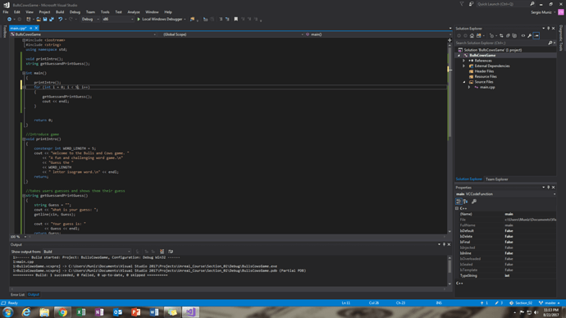
Task: Click the Home icon in Solution Explorer
Action: [x=472, y=36]
